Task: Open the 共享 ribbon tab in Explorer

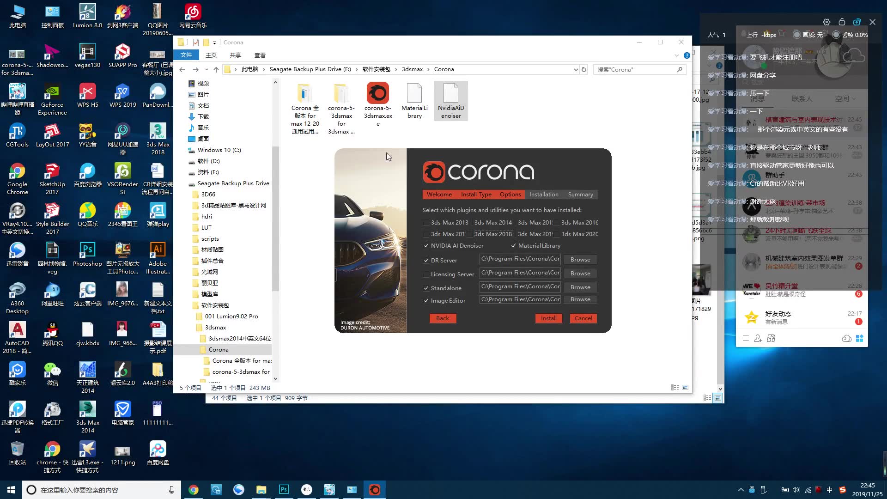Action: (x=235, y=55)
